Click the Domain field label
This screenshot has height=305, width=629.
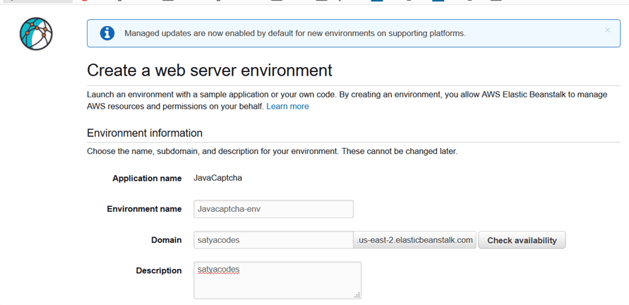click(x=166, y=240)
